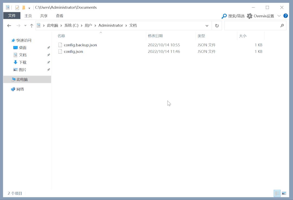Click the refresh icon beside the address bar
The height and width of the screenshot is (200, 293).
216,25
